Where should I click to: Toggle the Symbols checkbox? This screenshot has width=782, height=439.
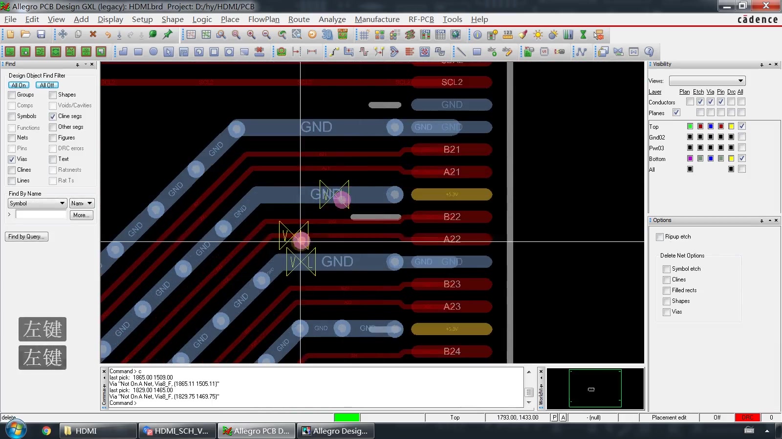coord(12,117)
